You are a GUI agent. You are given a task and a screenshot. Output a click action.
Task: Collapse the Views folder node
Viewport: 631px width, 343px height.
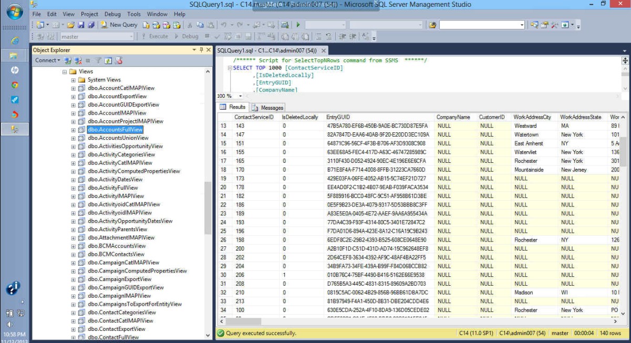click(65, 71)
